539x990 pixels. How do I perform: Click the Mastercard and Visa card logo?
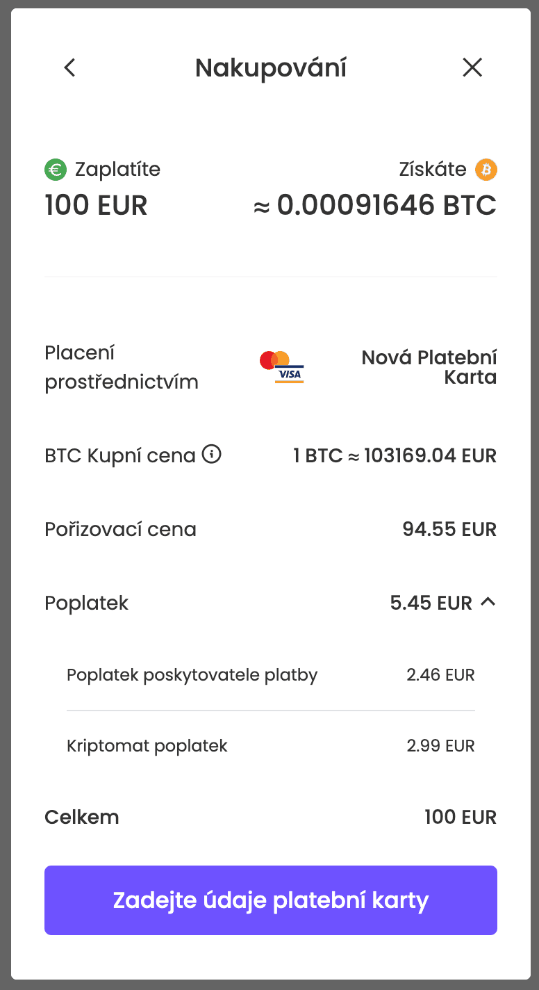pos(282,368)
